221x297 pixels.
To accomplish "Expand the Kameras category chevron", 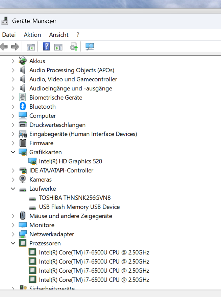I will point(13,180).
